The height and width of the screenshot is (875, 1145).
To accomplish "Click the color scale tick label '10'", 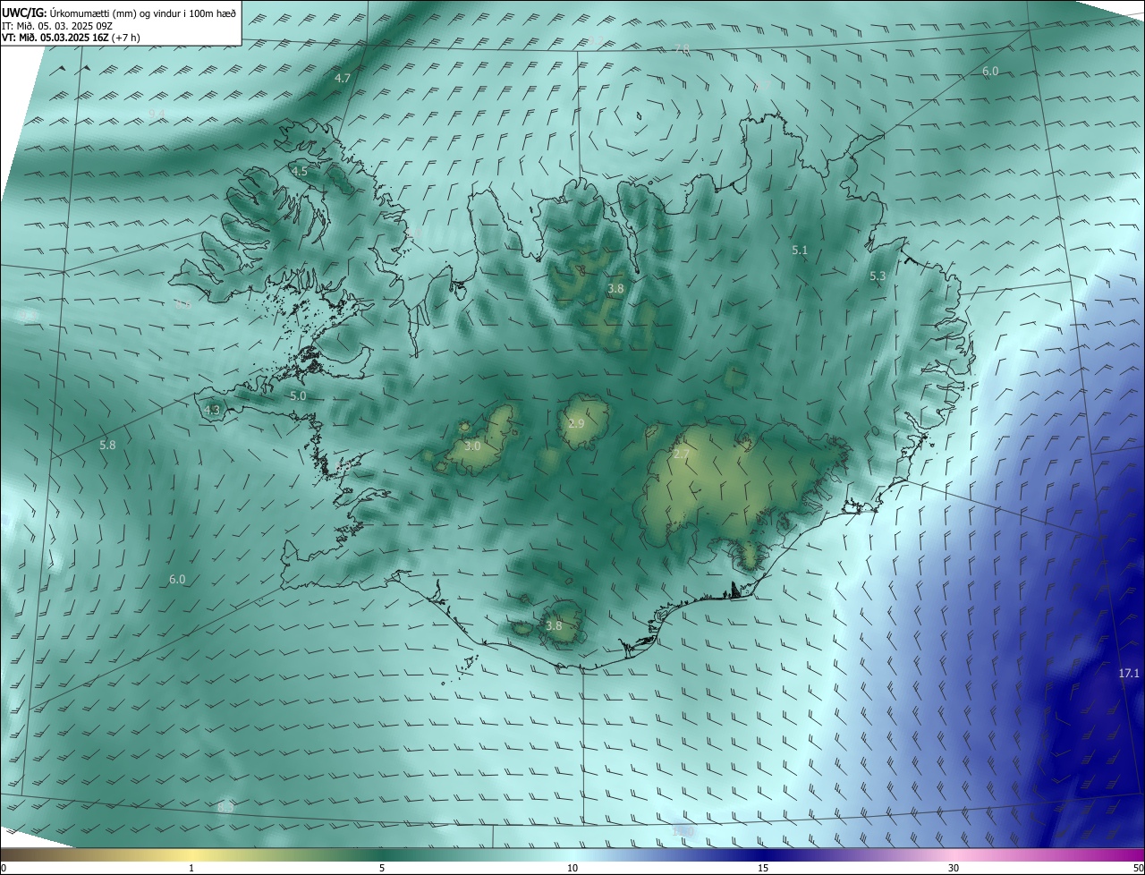I will 572,868.
